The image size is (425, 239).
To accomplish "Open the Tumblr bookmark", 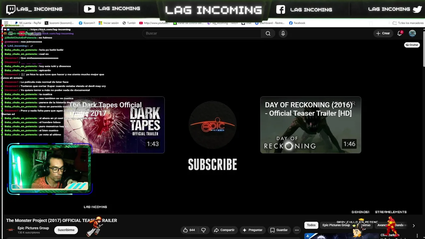I will pyautogui.click(x=129, y=23).
